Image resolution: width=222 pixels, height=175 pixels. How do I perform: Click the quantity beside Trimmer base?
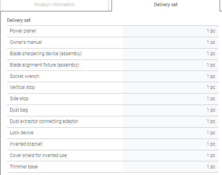pyautogui.click(x=211, y=167)
